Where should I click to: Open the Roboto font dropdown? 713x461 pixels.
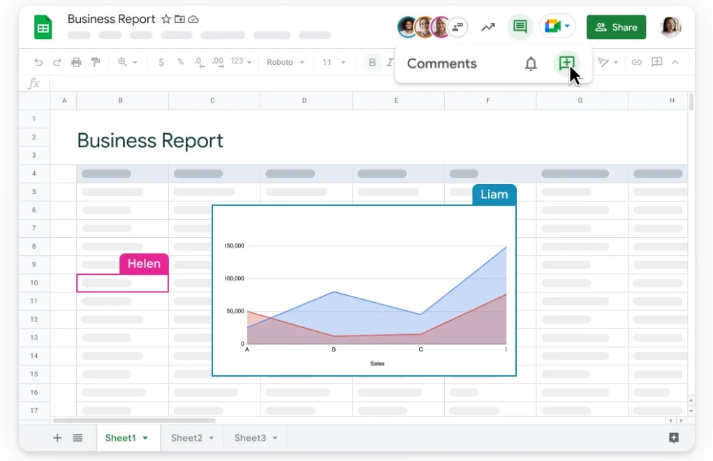pos(286,62)
